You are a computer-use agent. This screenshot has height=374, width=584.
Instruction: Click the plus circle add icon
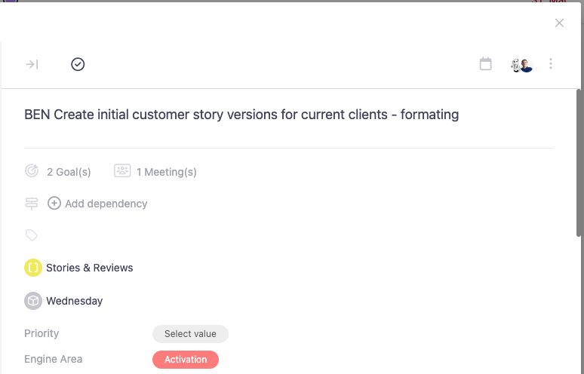click(54, 204)
